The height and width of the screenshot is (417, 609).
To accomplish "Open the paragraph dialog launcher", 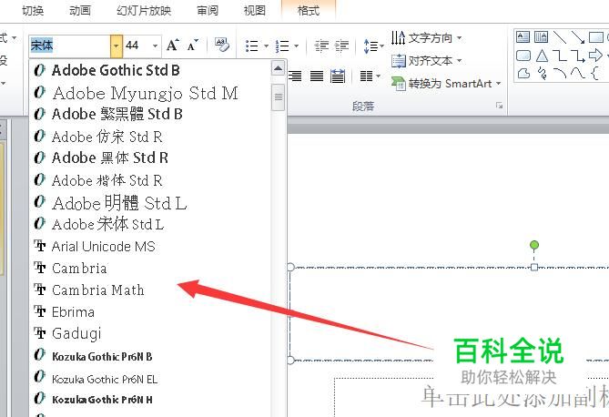I will pos(500,106).
